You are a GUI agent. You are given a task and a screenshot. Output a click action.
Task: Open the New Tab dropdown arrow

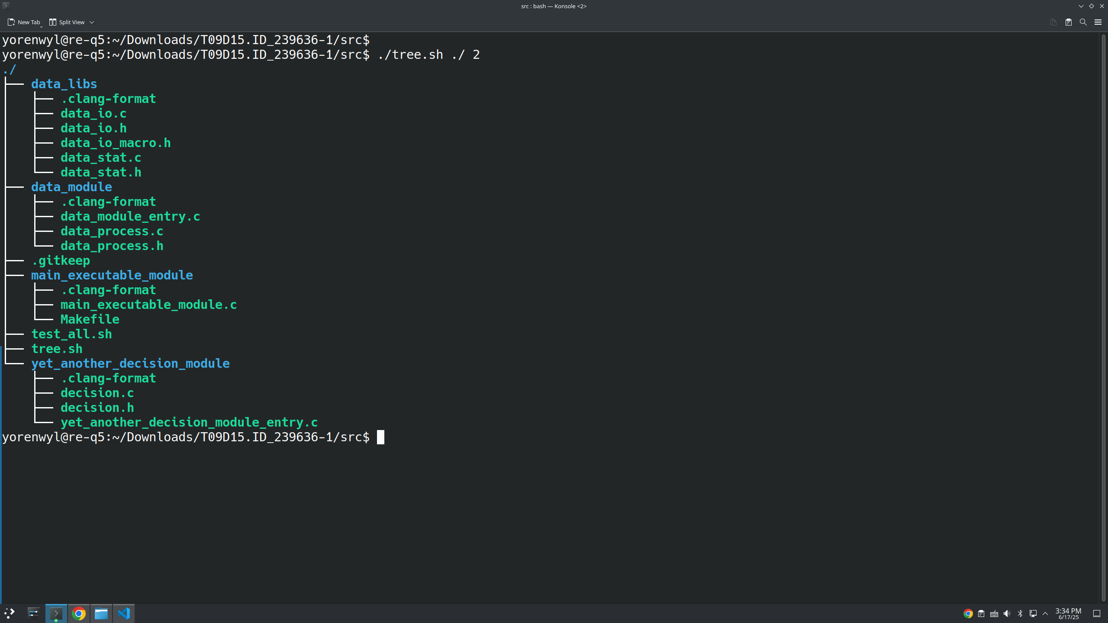pos(42,26)
